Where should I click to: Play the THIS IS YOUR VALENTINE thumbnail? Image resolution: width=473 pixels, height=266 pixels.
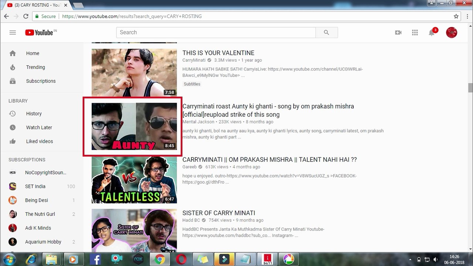pyautogui.click(x=134, y=73)
